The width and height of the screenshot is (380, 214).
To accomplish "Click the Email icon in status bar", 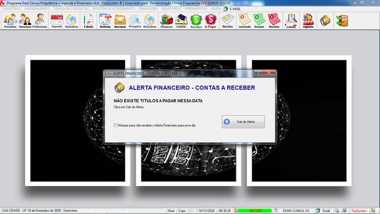I will point(318,211).
